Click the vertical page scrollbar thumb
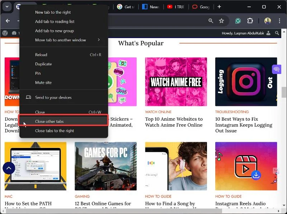Viewport: 287px width, 214px height. point(284,92)
